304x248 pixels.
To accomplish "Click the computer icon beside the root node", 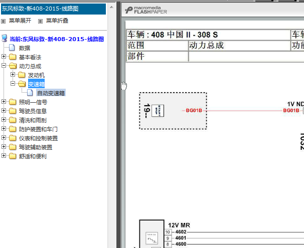I will [x=5, y=39].
